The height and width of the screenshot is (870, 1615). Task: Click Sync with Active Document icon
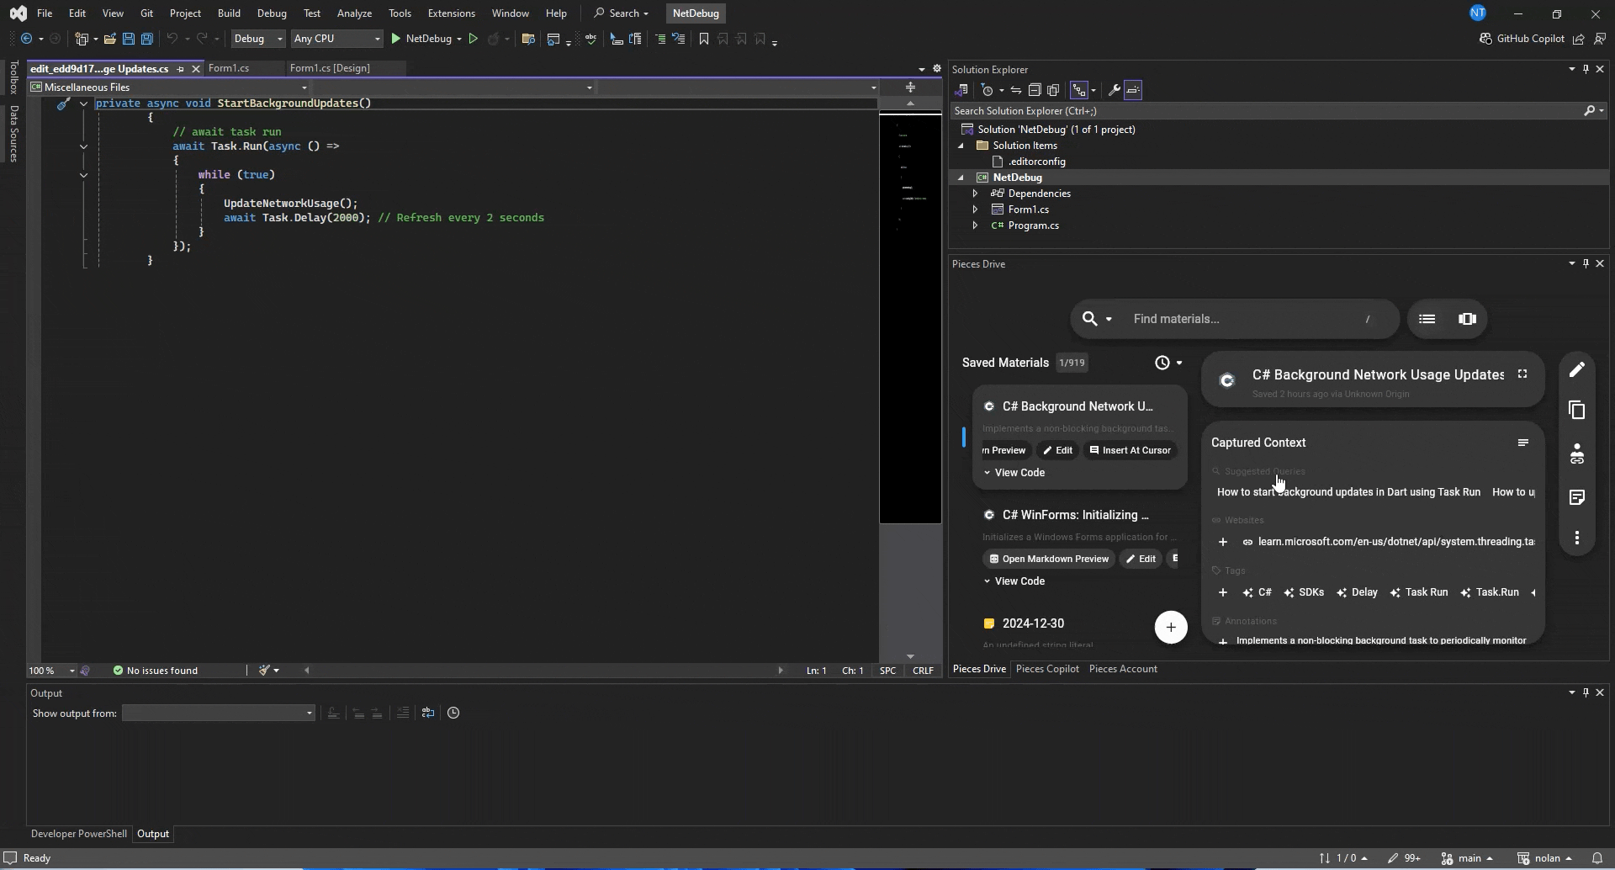click(1016, 90)
